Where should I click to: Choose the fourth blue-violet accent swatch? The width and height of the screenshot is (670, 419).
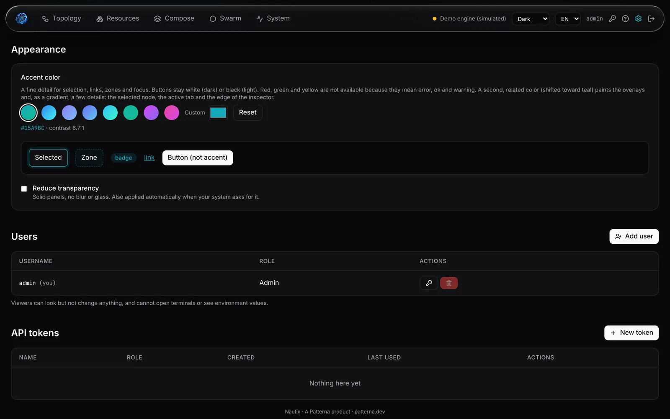point(90,112)
